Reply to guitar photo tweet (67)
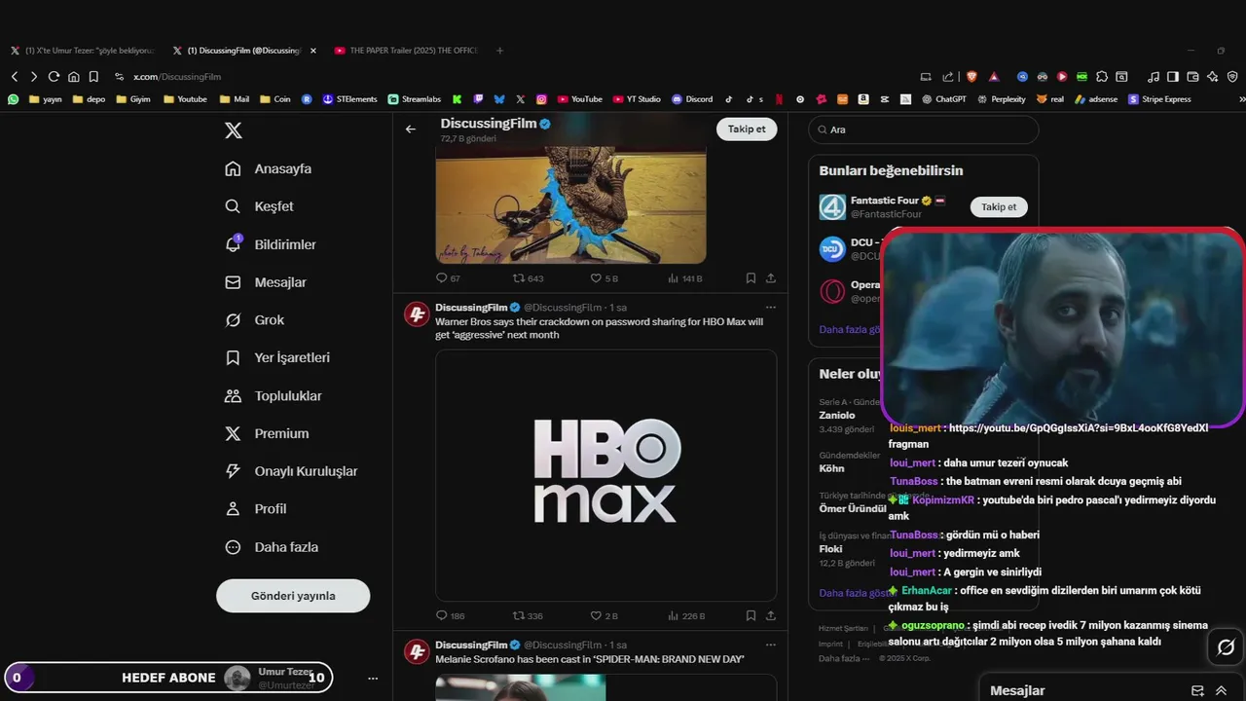1246x701 pixels. coord(448,278)
